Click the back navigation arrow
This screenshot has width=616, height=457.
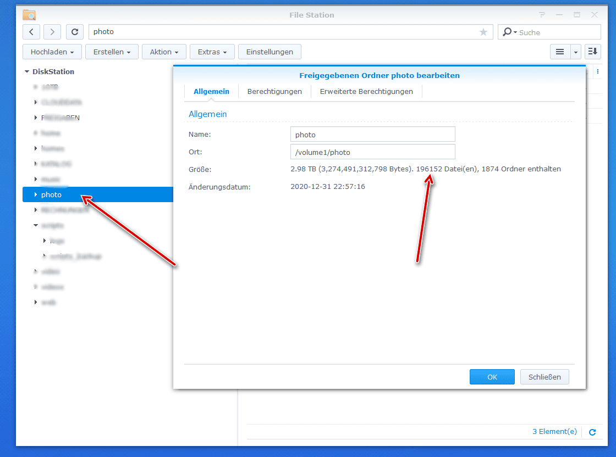(x=31, y=32)
